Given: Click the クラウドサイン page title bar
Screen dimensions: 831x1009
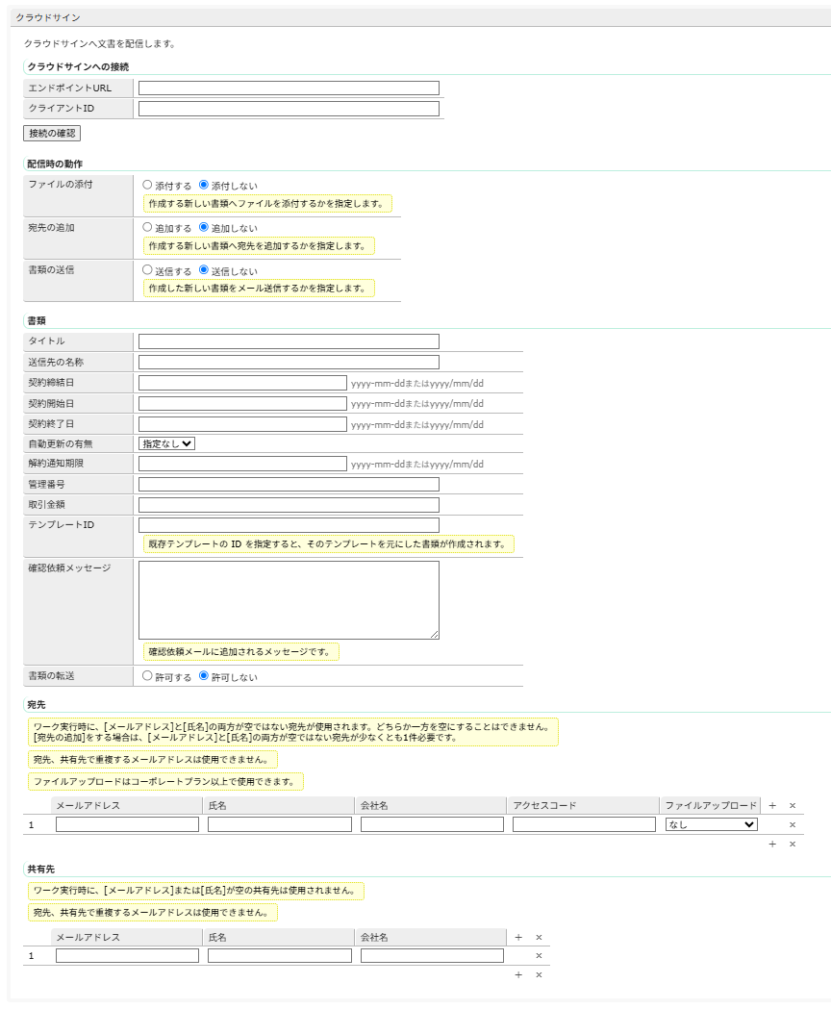Looking at the screenshot, I should click(x=420, y=17).
